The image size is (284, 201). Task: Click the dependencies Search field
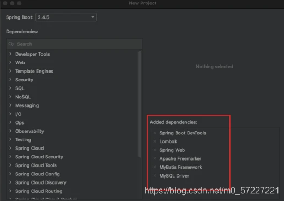pos(74,44)
